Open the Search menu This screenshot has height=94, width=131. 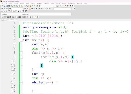point(16,4)
